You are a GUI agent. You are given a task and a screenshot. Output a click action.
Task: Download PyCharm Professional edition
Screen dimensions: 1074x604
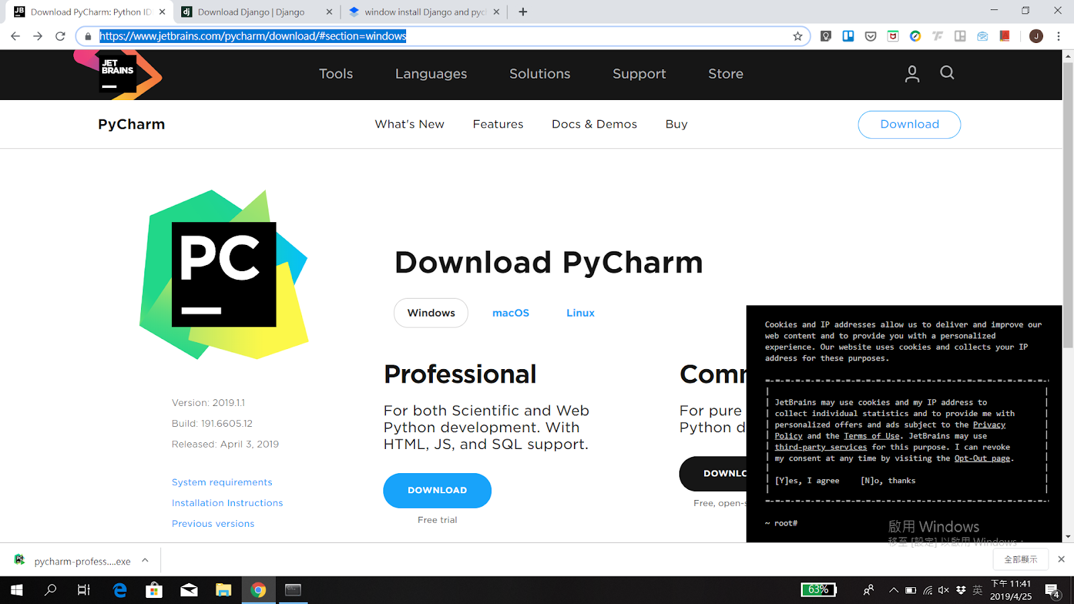click(438, 491)
